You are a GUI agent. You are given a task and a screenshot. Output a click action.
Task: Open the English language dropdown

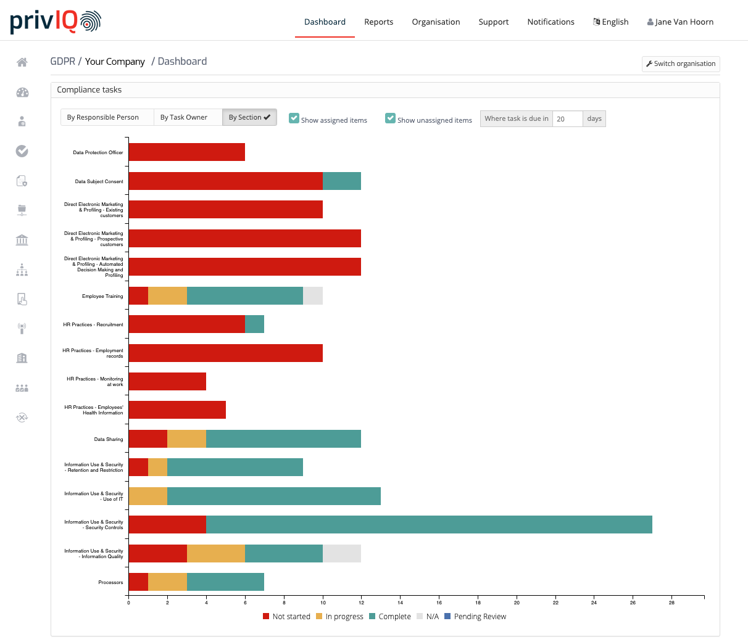tap(610, 22)
